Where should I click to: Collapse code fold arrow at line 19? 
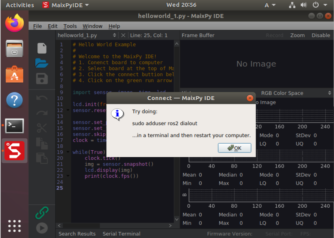(x=68, y=152)
